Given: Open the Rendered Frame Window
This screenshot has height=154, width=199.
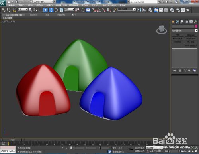Looking at the screenshot, I should [183, 10].
